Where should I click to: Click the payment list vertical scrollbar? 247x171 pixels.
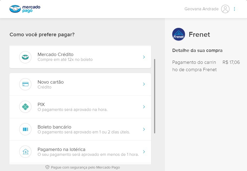point(155,96)
